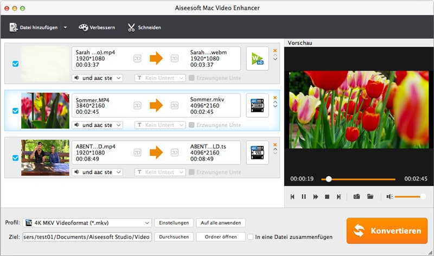The image size is (434, 256).
Task: Select ABENT video thumbnail
Action: pyautogui.click(x=45, y=158)
